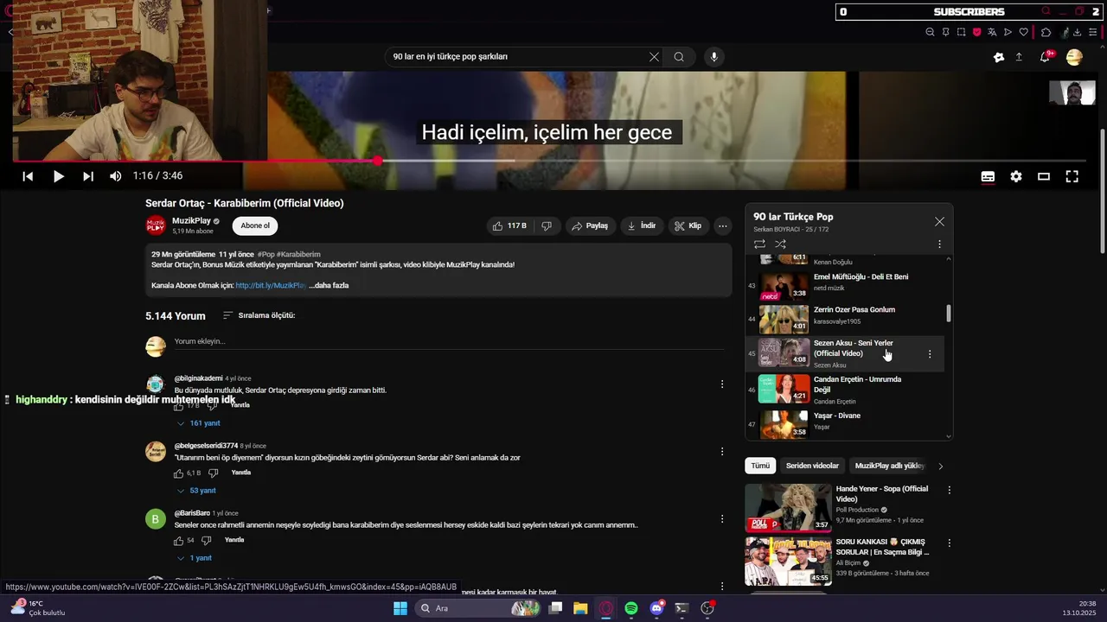Open options menu for @BarisBaro comment
The width and height of the screenshot is (1107, 622).
[722, 519]
